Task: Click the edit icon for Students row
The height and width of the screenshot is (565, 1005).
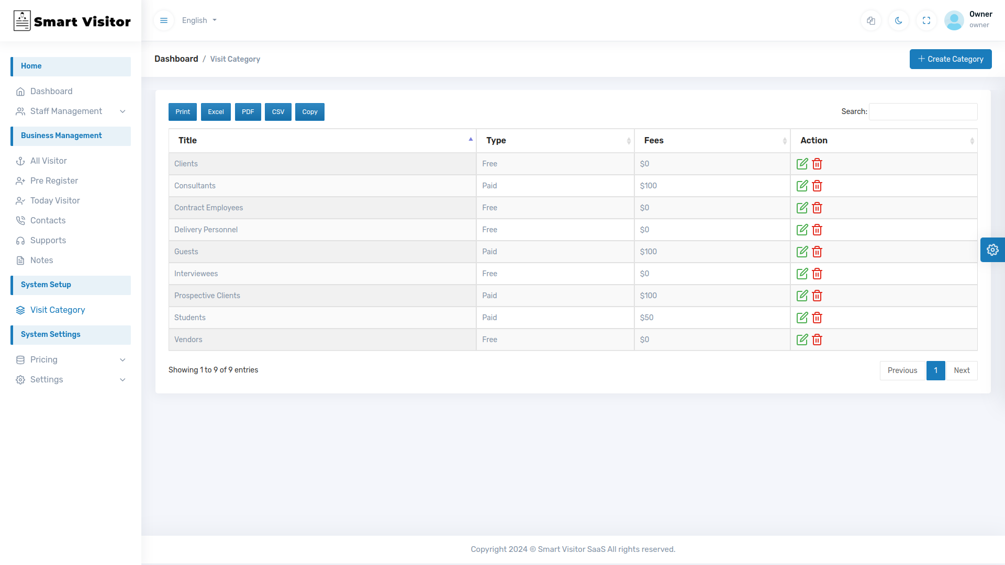Action: tap(802, 318)
